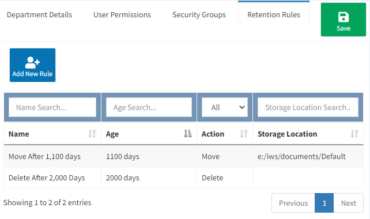Click the Add New Rule button

pos(33,65)
